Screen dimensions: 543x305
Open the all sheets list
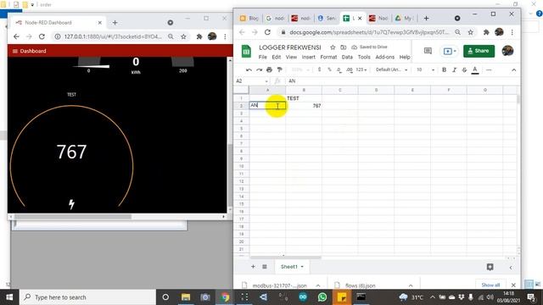point(265,267)
